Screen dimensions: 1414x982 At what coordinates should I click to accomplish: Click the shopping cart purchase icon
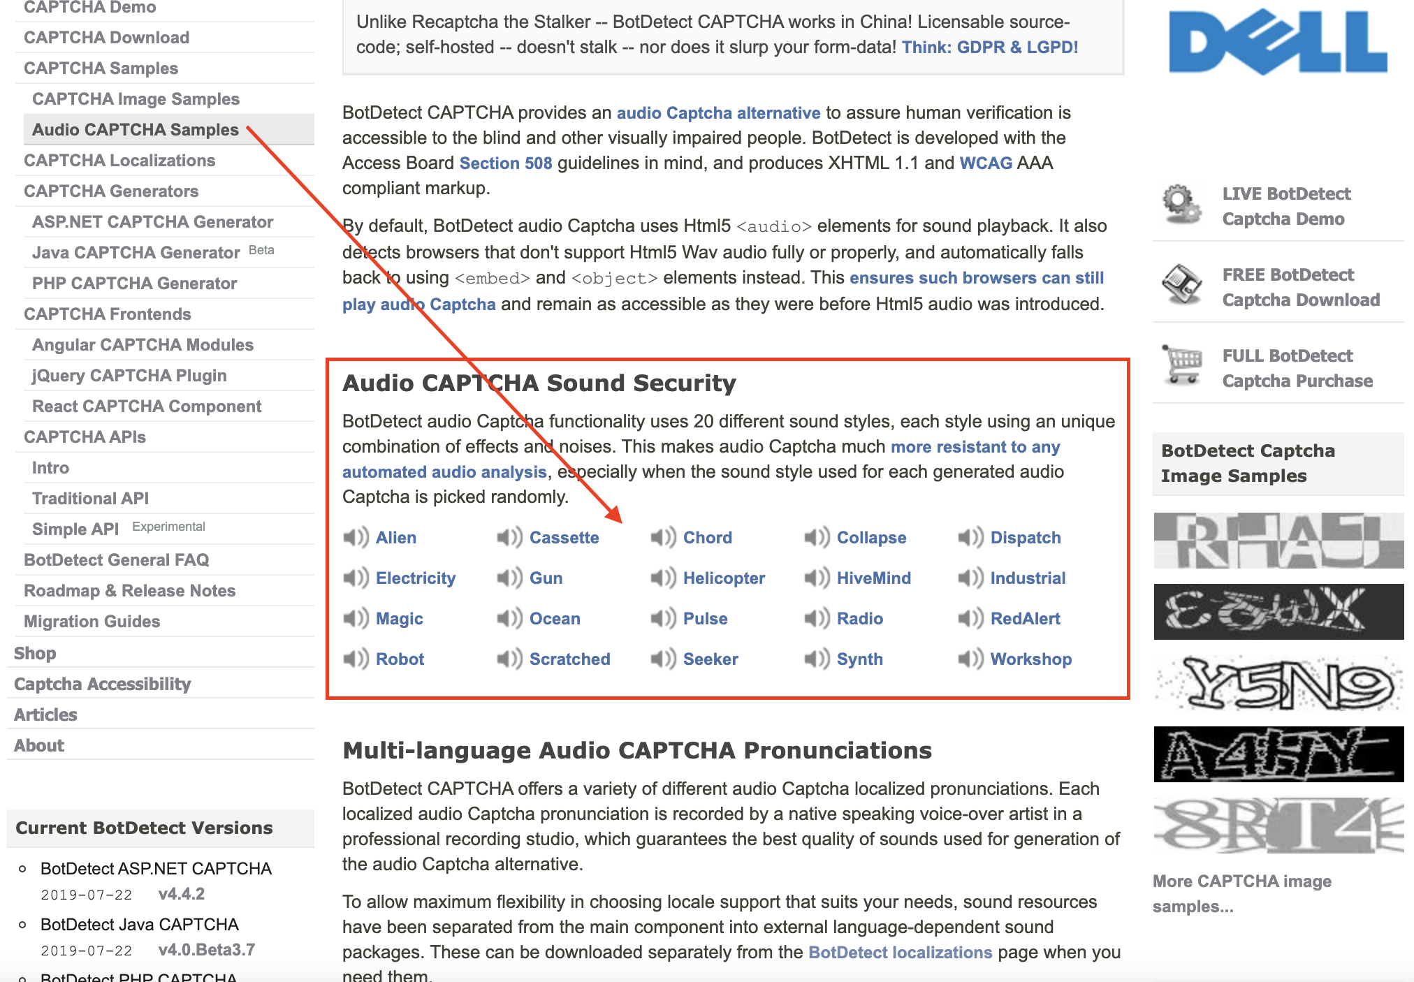tap(1181, 365)
